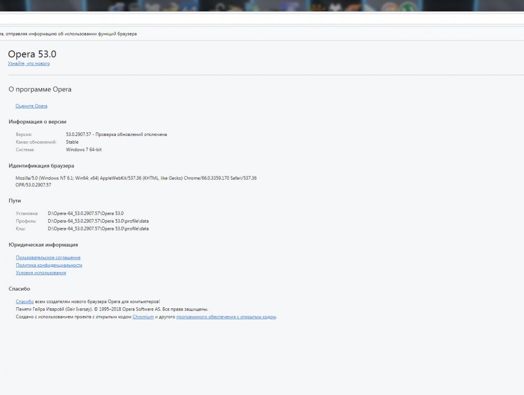Click the 'Opera 53.0' page heading

pos(32,54)
